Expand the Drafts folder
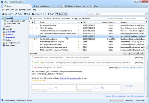The width and height of the screenshot is (149, 103). click(2, 26)
